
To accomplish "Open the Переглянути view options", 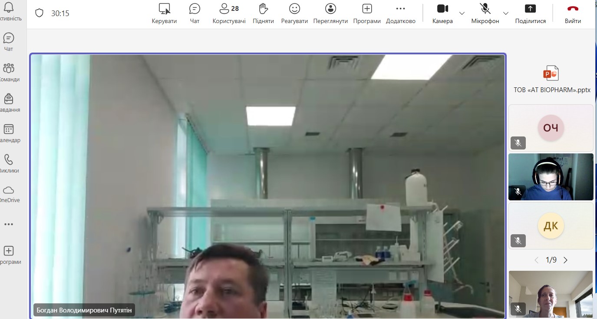I will point(330,13).
